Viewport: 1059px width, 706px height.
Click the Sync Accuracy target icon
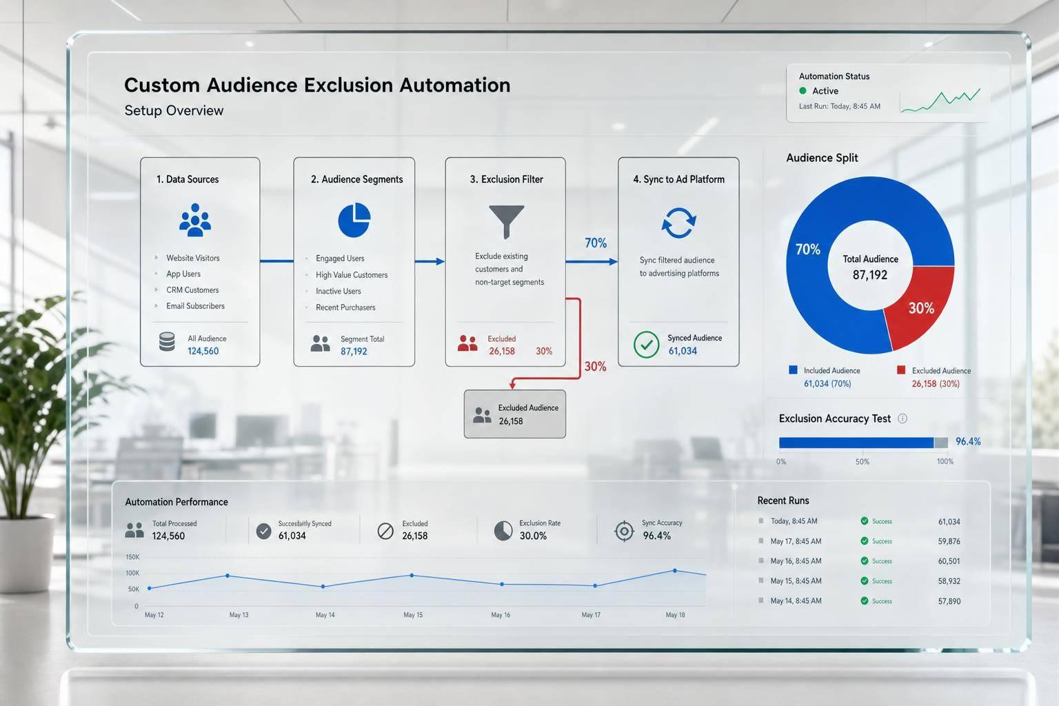click(x=624, y=531)
